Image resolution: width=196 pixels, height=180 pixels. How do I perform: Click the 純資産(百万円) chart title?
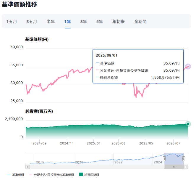pos(39,111)
